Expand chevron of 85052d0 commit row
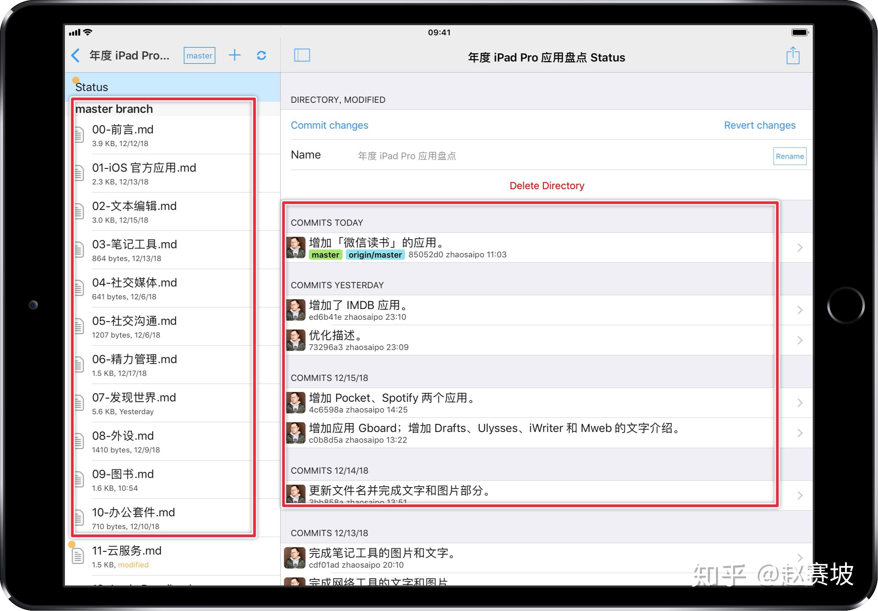This screenshot has height=611, width=878. tap(800, 248)
